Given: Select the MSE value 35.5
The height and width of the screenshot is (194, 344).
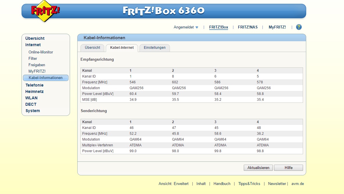Looking at the screenshot, I should [175, 100].
